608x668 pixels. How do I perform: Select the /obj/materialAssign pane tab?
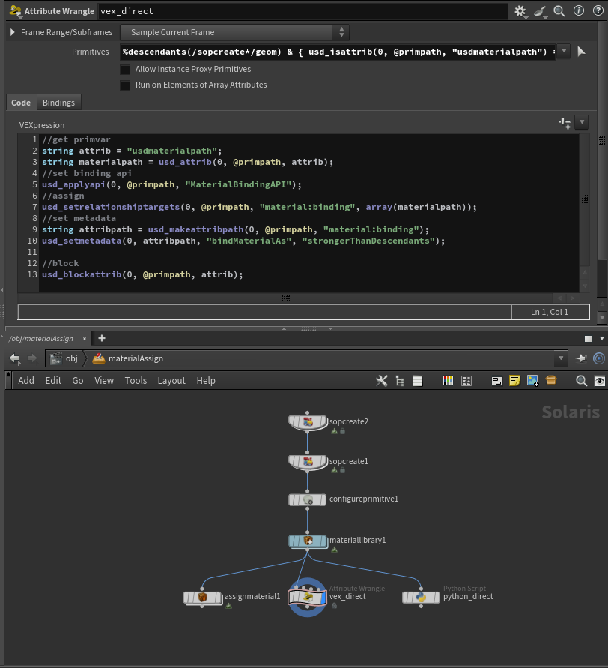tap(41, 339)
